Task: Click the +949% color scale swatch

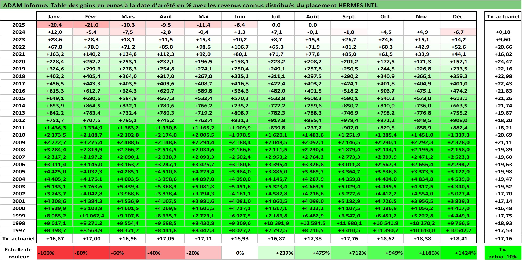Action: (x=386, y=253)
